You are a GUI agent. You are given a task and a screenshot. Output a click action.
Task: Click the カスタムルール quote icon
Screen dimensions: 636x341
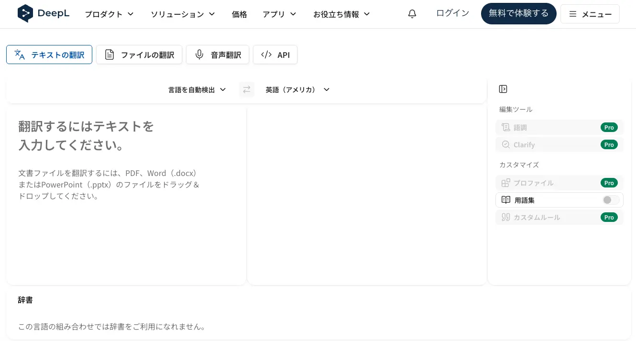coord(505,217)
